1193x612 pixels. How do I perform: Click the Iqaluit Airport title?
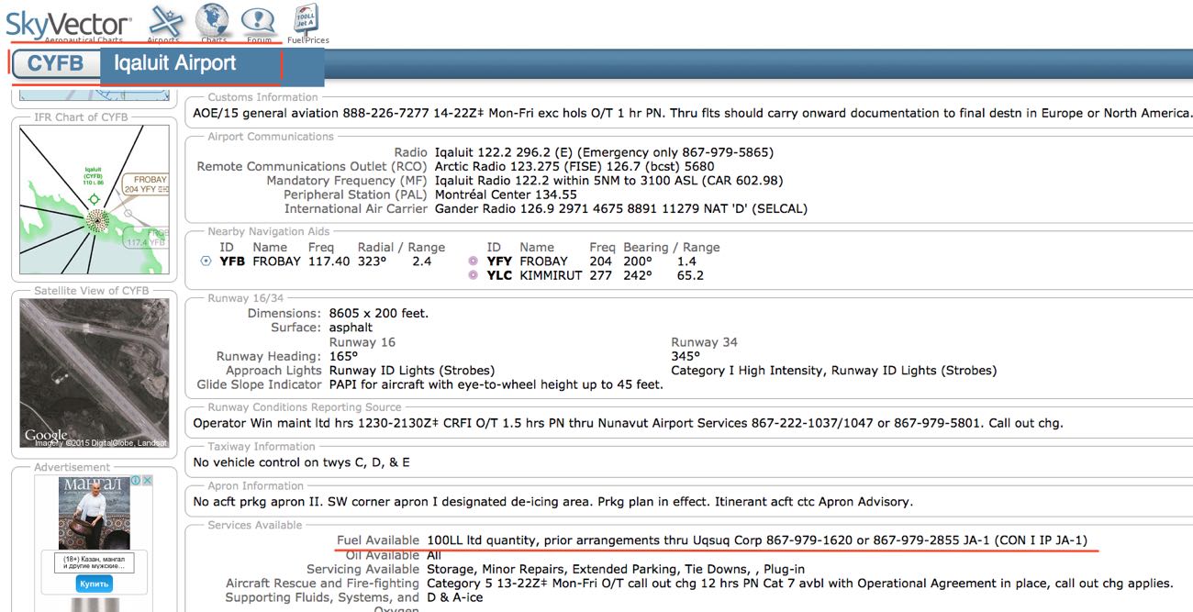175,63
